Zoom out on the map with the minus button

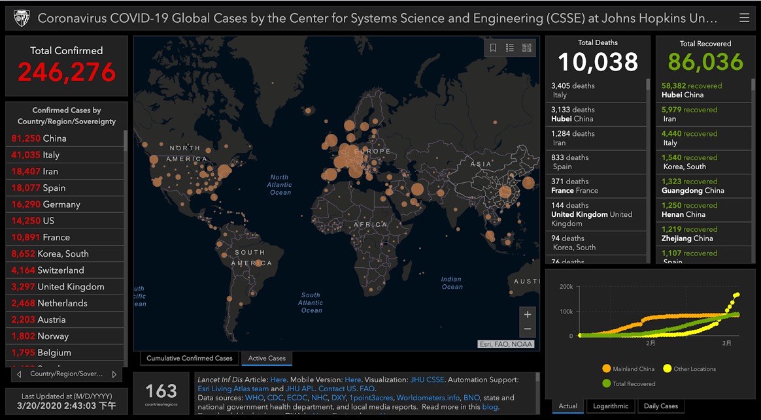click(528, 329)
